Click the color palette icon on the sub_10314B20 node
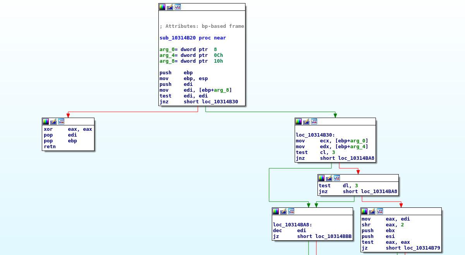The height and width of the screenshot is (255, 465). 162,7
